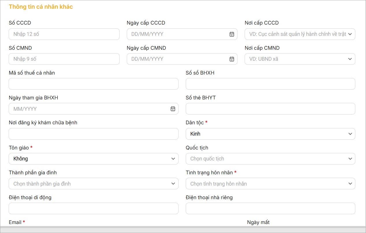
Task: Click into the Số CMND field
Action: 64,59
